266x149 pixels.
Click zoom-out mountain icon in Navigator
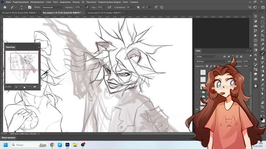tap(16, 87)
